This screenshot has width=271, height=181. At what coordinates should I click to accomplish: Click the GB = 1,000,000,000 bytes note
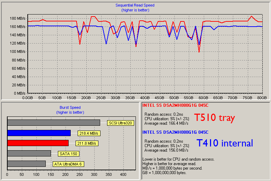pyautogui.click(x=164, y=173)
